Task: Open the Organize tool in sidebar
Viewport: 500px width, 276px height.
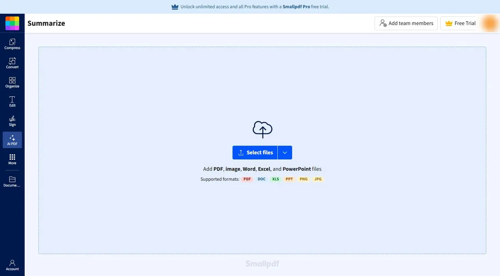Action: coord(12,83)
